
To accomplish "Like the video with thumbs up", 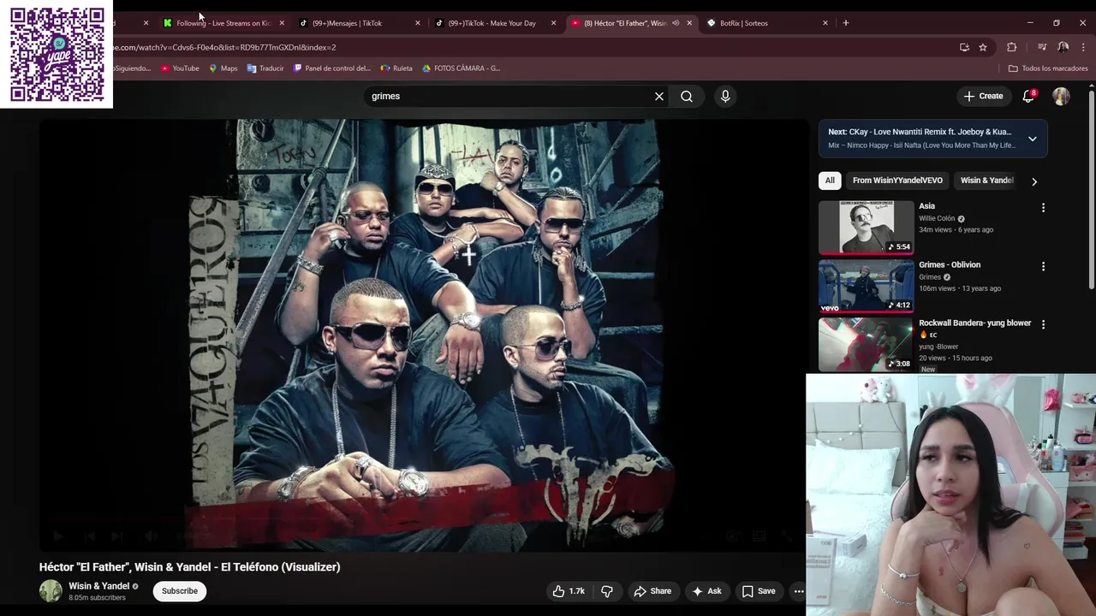I will [x=569, y=591].
